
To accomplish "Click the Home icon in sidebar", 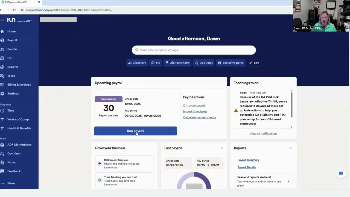I will click(2, 31).
